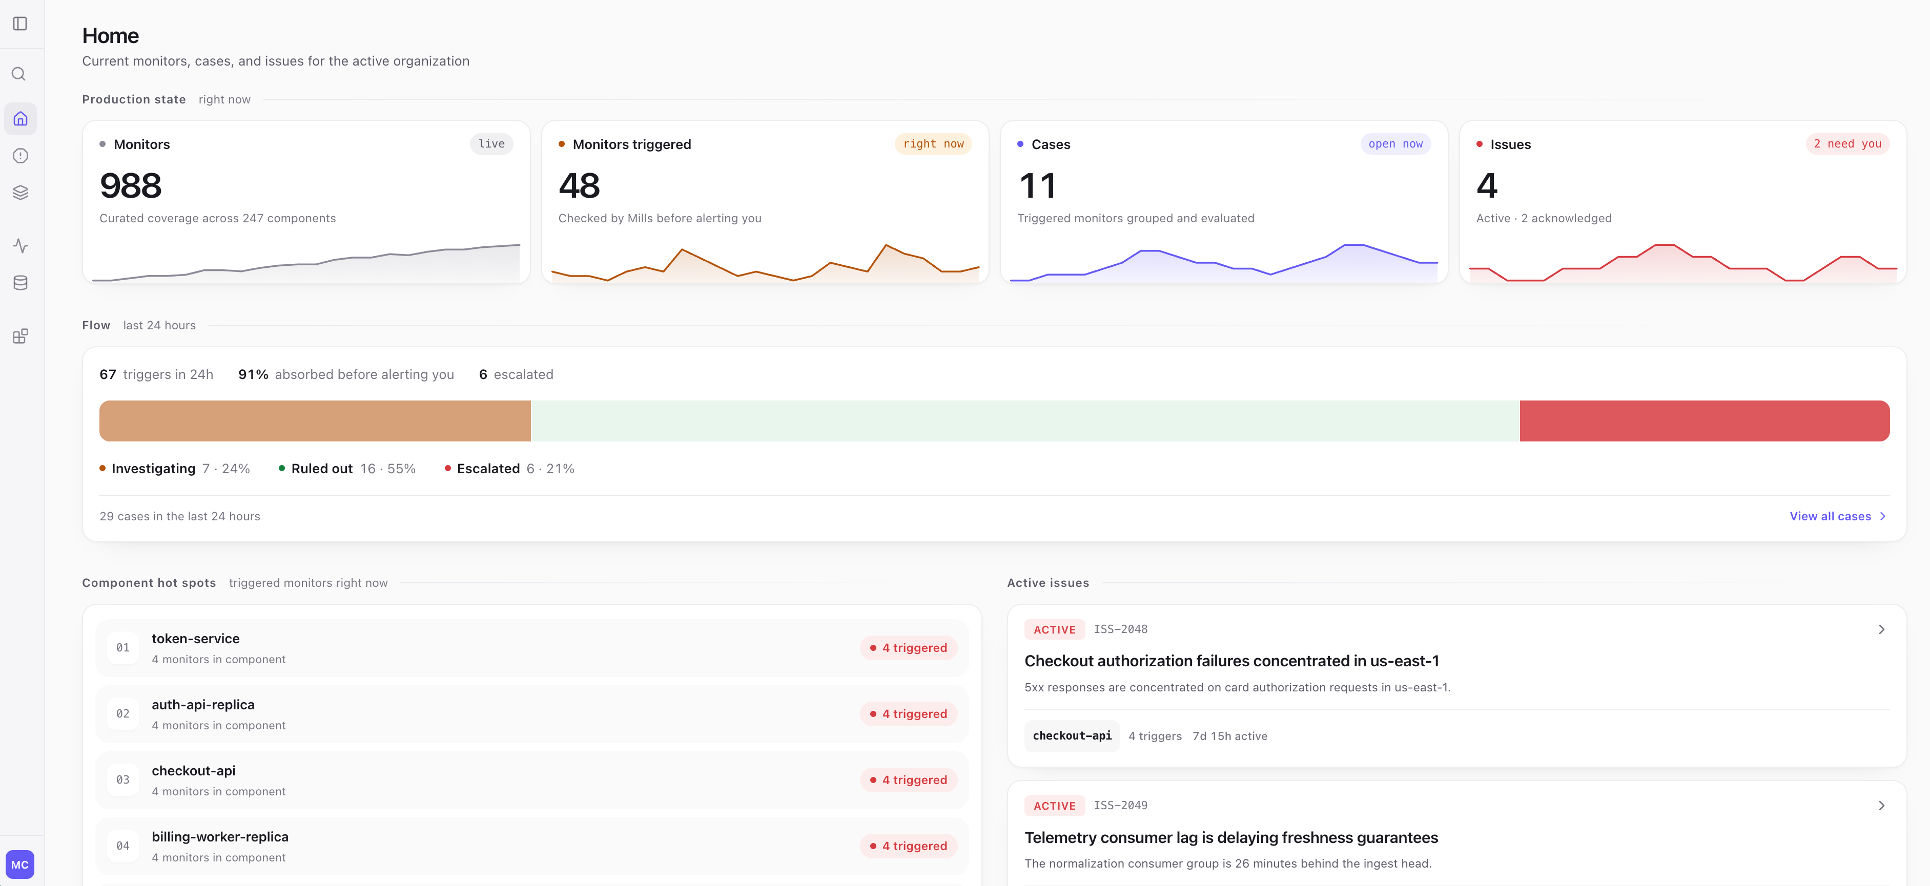Click the Escalated legend label
Viewport: 1930px width, 886px height.
coord(488,469)
